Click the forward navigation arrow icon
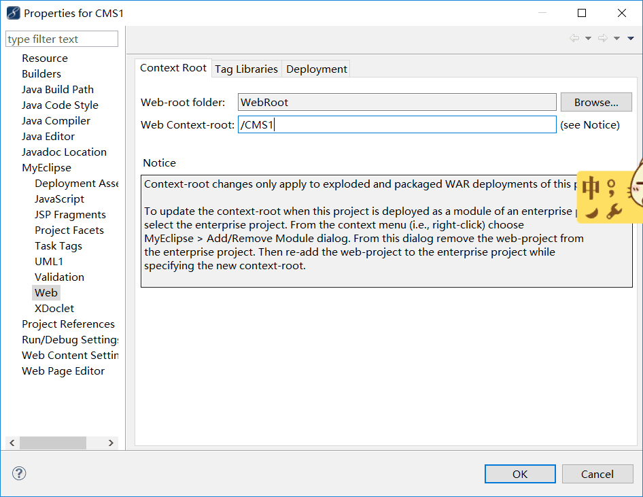The image size is (643, 497). pos(602,38)
